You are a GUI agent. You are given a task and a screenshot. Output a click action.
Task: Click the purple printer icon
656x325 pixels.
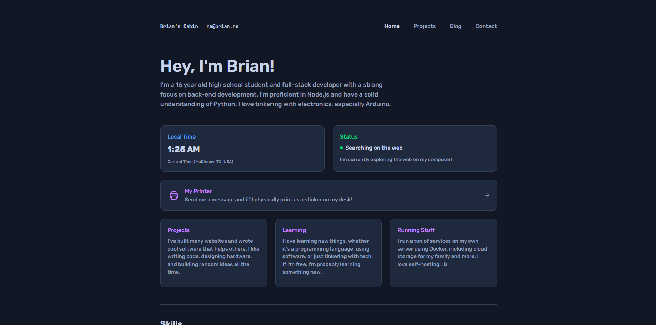click(174, 195)
